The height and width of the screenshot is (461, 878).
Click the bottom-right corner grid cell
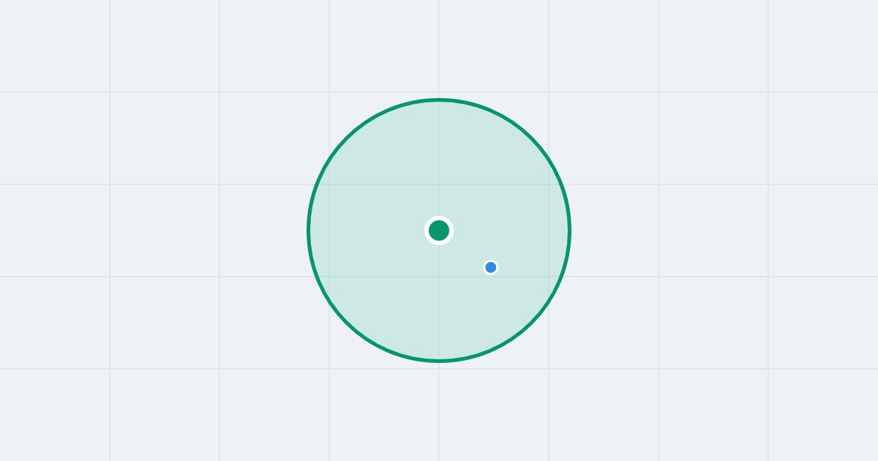click(x=823, y=415)
